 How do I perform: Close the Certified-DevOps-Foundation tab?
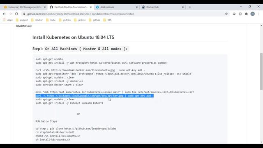(x=91, y=7)
